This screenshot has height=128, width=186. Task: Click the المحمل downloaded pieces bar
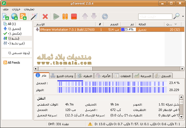(112, 83)
